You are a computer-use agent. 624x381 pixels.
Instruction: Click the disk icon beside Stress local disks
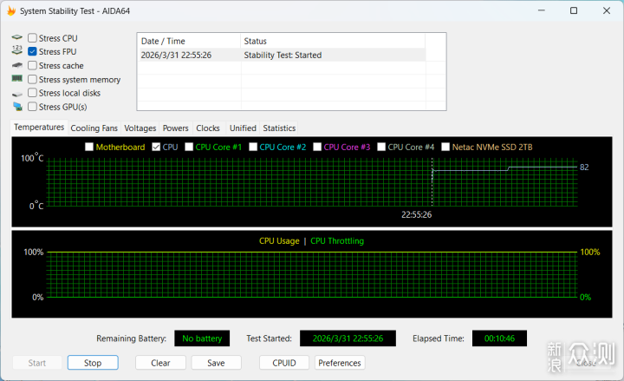click(x=17, y=94)
